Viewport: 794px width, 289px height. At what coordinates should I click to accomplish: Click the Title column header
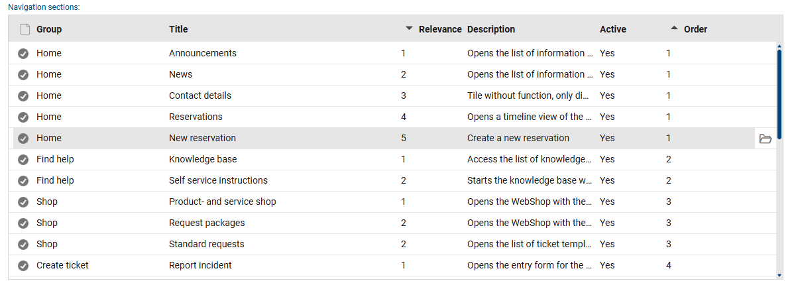point(178,29)
